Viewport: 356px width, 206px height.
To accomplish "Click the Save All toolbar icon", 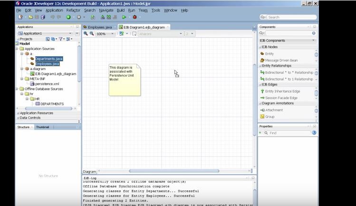I will 43,17.
